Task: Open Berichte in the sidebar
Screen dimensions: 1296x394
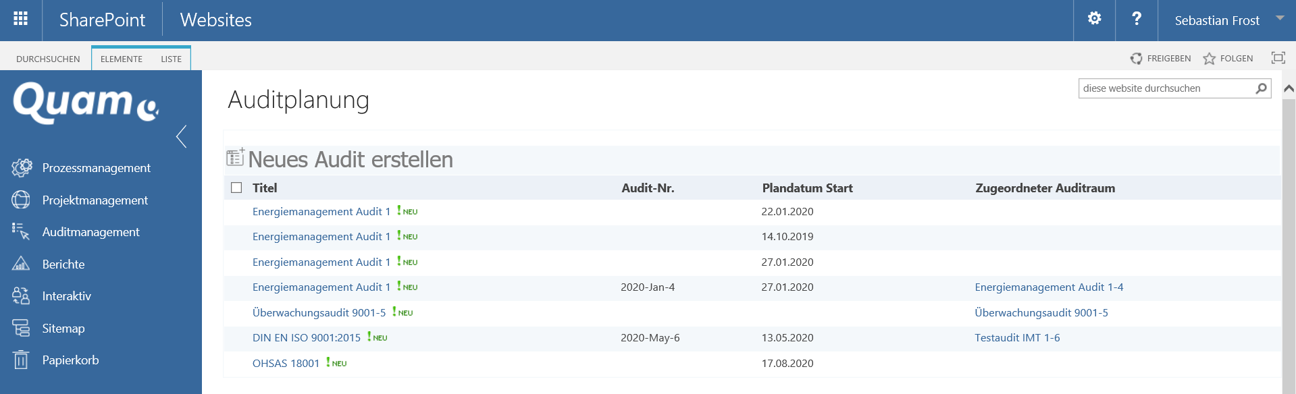Action: point(63,264)
